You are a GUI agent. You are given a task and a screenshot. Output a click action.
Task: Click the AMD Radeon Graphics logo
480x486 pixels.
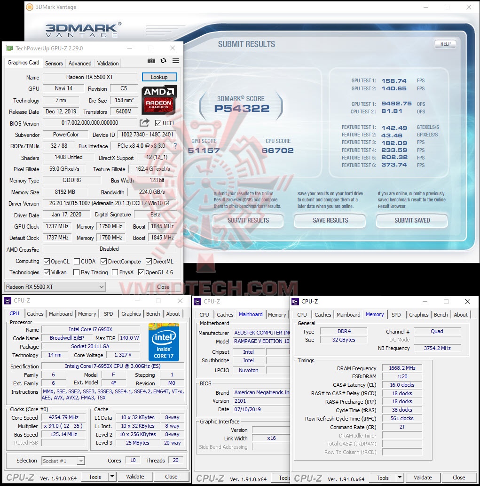click(159, 101)
